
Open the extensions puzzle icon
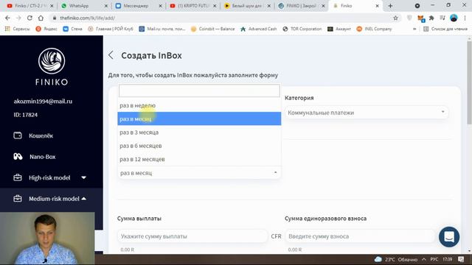(x=431, y=18)
